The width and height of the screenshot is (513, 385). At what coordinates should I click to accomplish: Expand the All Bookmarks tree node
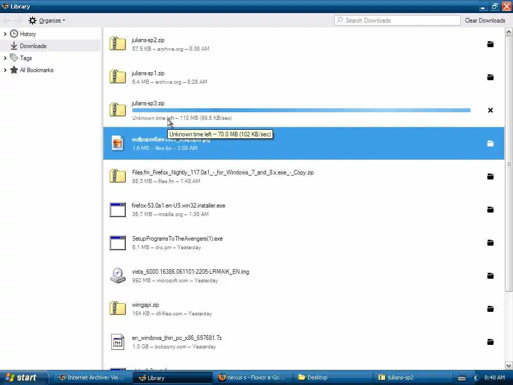point(5,70)
